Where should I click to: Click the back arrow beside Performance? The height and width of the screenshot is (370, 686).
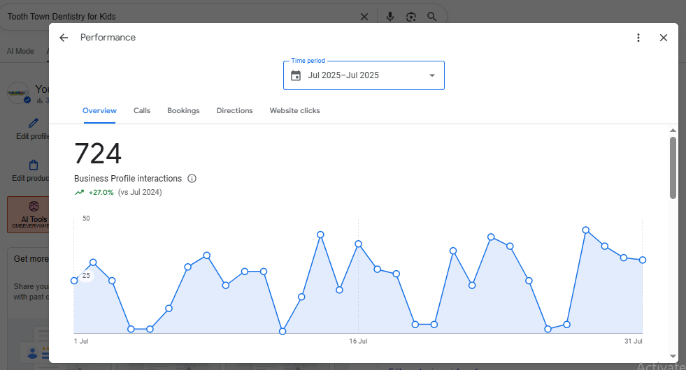click(x=64, y=38)
